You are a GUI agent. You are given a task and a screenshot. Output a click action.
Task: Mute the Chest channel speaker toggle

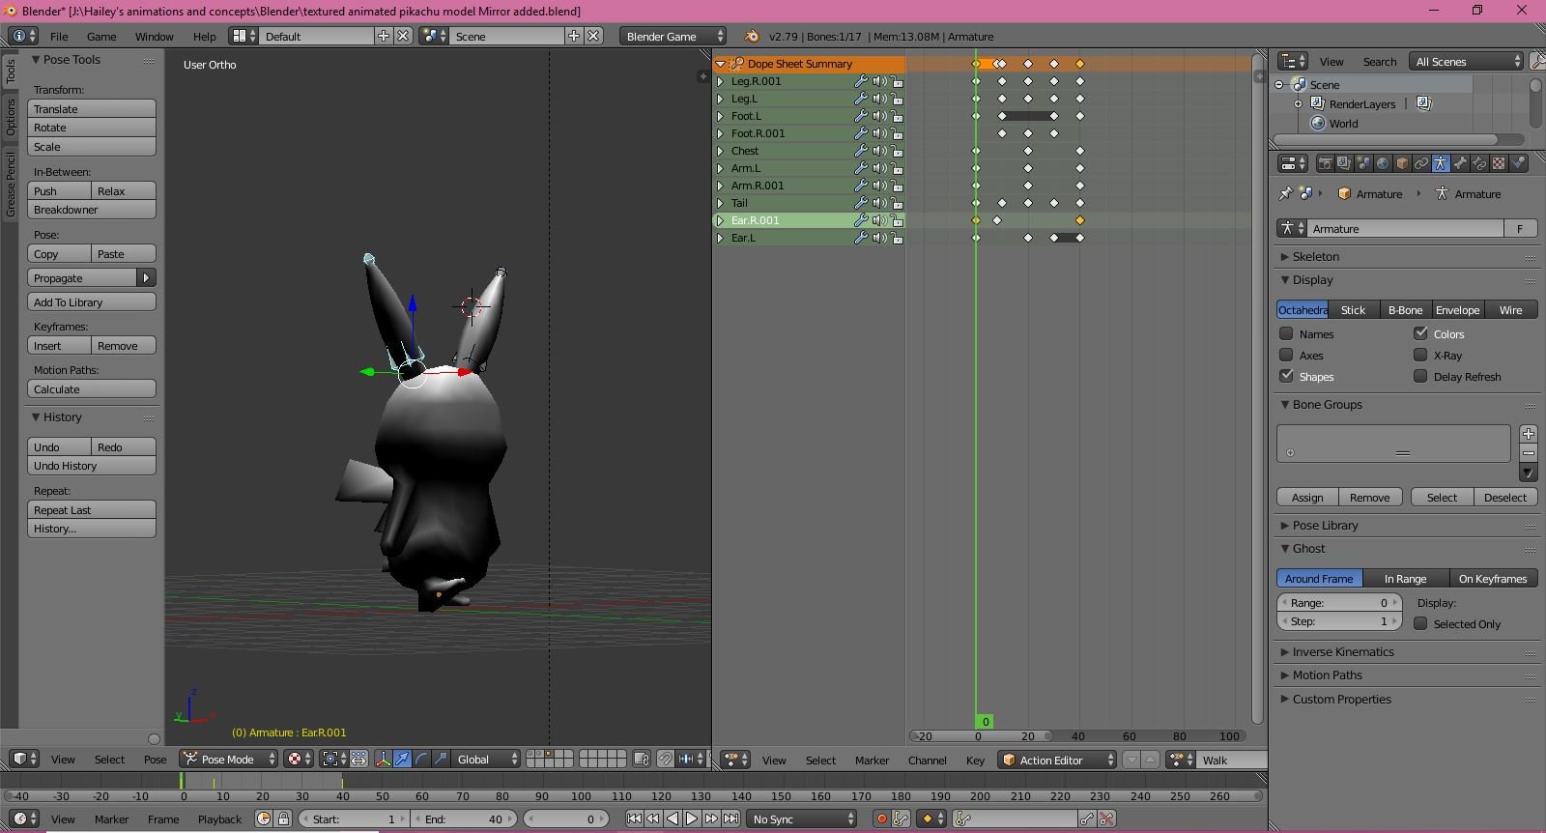tap(879, 151)
